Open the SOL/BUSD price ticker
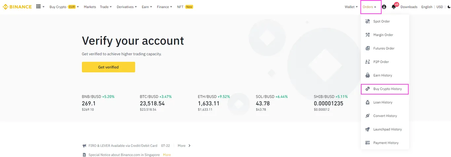Screen dimensions: 451x157 (x=272, y=103)
